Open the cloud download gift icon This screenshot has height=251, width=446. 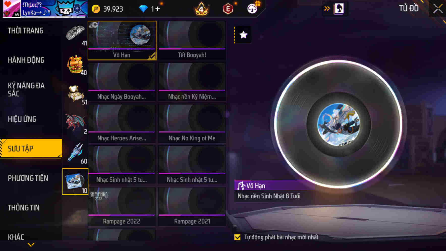(253, 8)
